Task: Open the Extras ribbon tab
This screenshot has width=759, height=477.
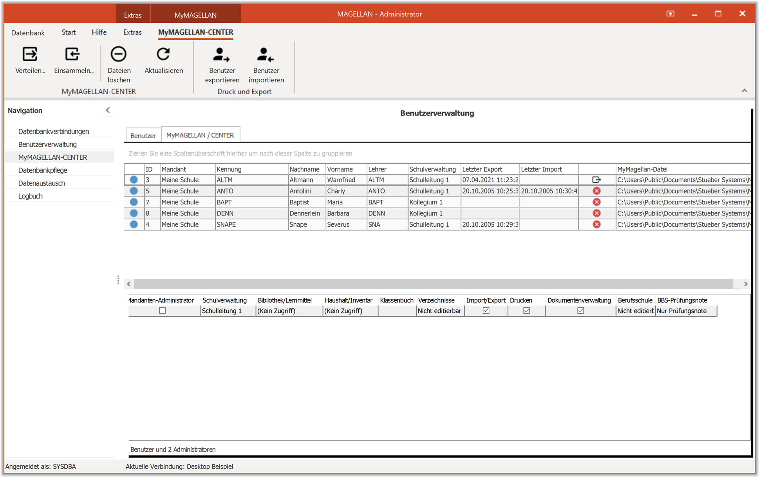Action: coord(132,33)
